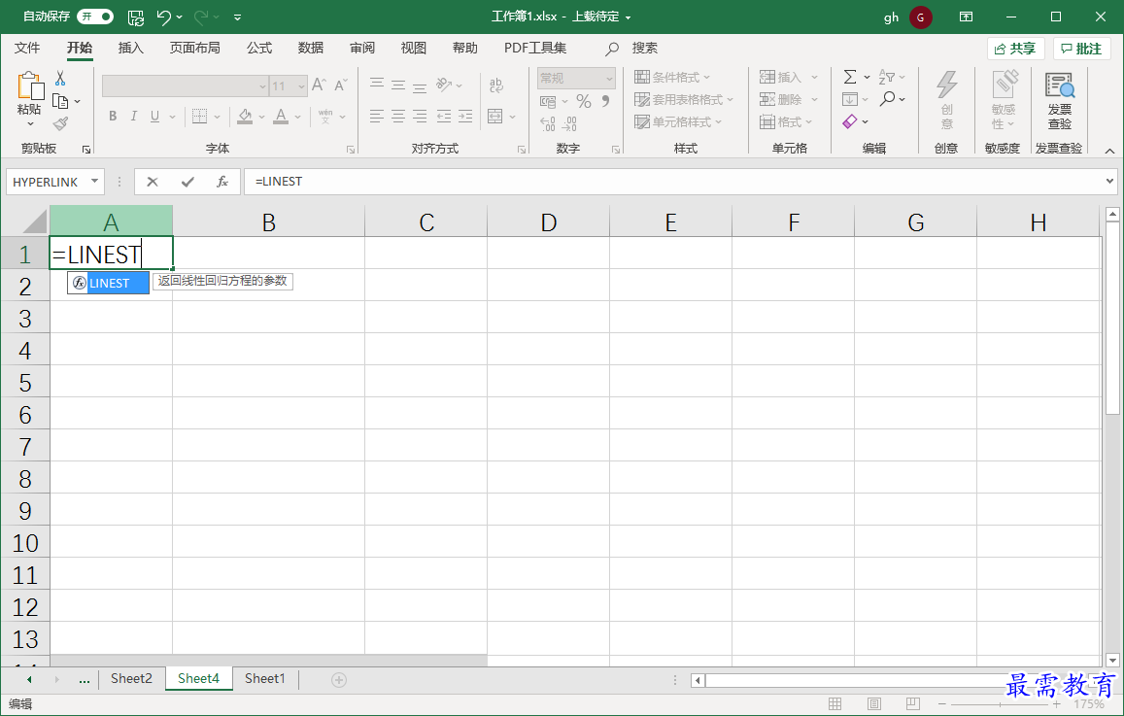Click the Decrease Font Size icon
Image resolution: width=1124 pixels, height=716 pixels.
(x=341, y=85)
